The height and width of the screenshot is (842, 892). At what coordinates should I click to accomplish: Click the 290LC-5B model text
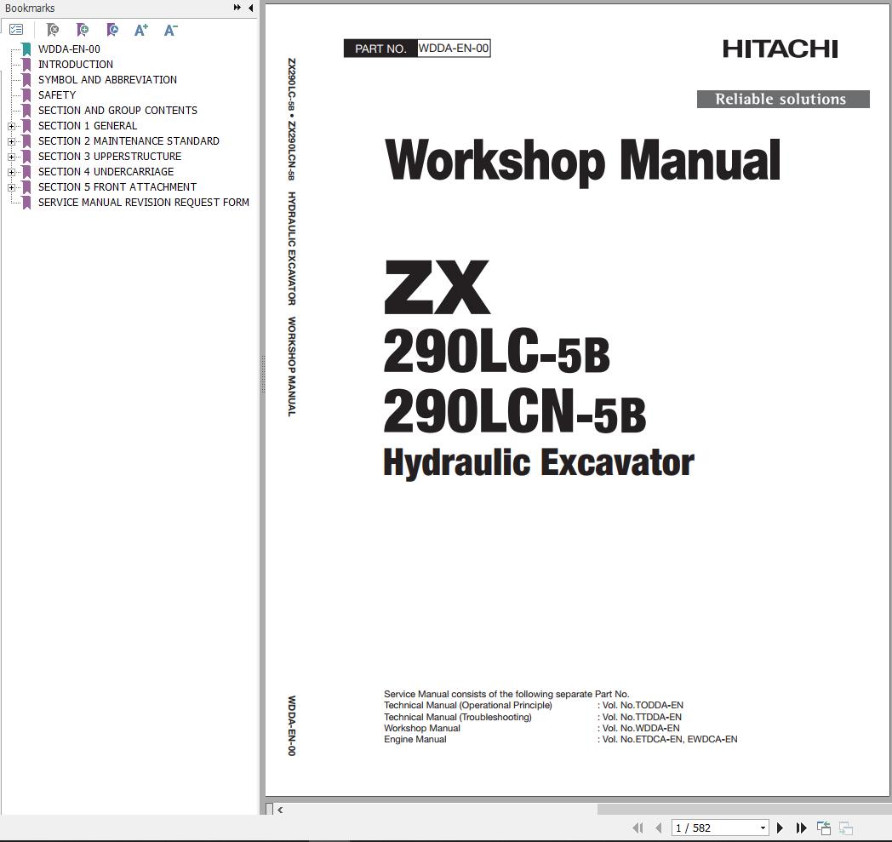496,352
